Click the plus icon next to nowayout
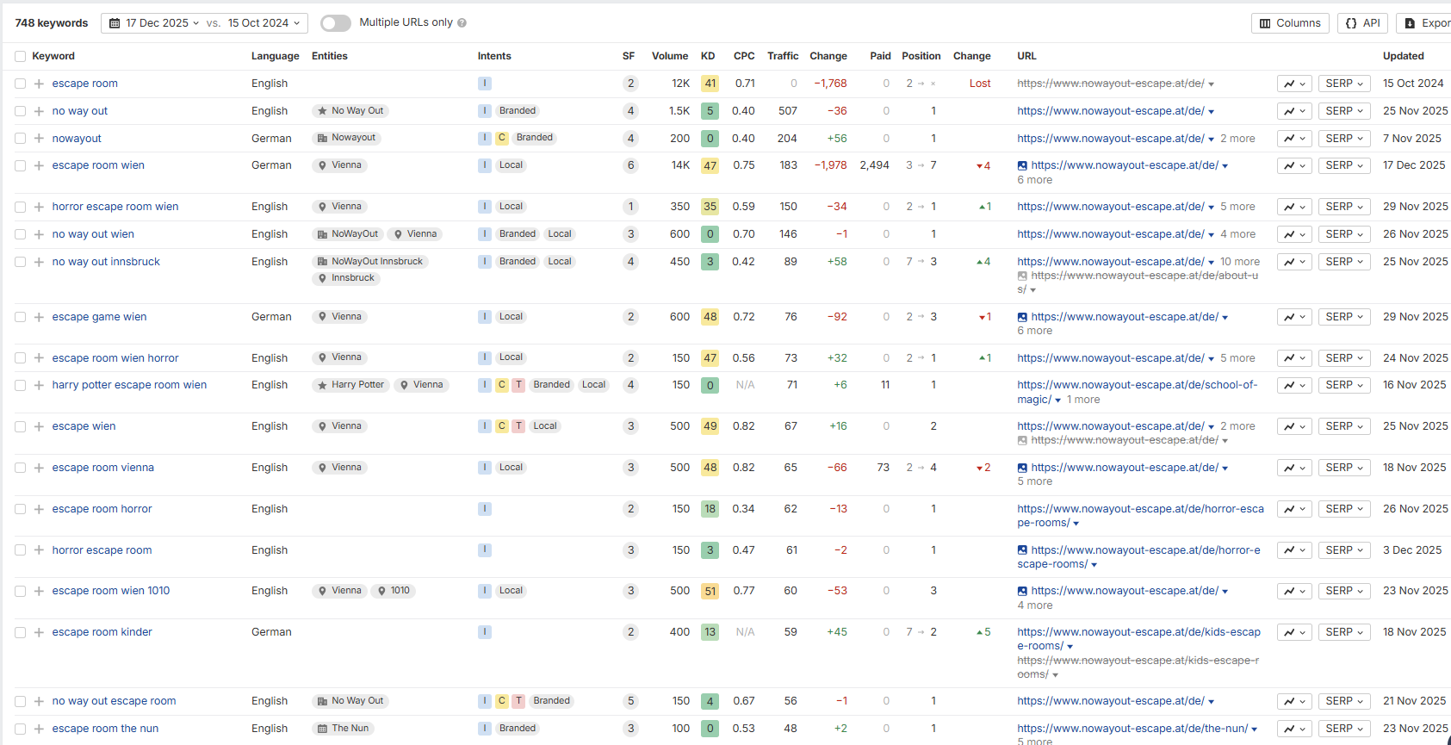1451x745 pixels. pos(39,139)
